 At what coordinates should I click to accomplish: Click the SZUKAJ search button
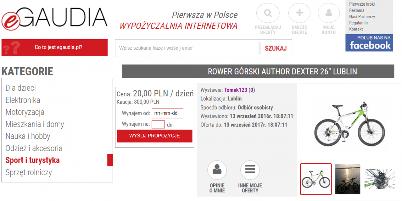pyautogui.click(x=276, y=48)
